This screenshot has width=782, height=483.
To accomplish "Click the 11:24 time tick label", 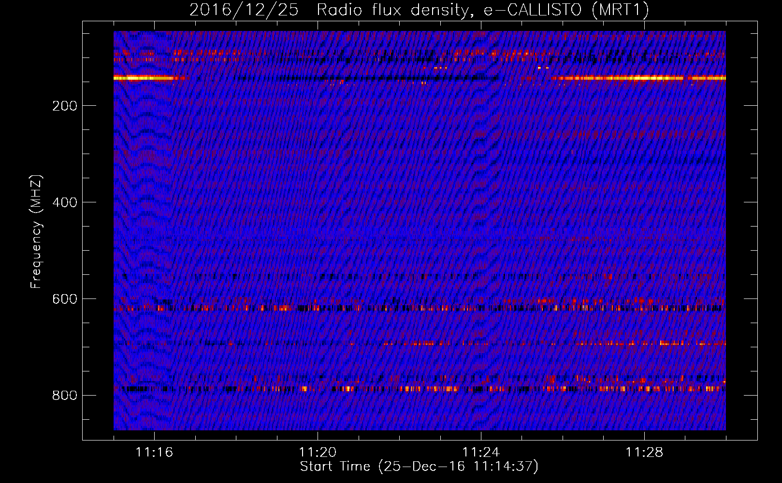I will click(481, 452).
